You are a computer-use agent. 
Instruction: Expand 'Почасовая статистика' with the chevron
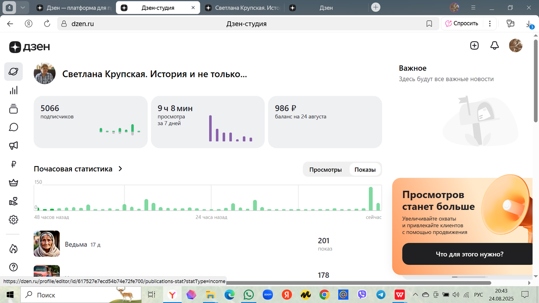tap(120, 169)
